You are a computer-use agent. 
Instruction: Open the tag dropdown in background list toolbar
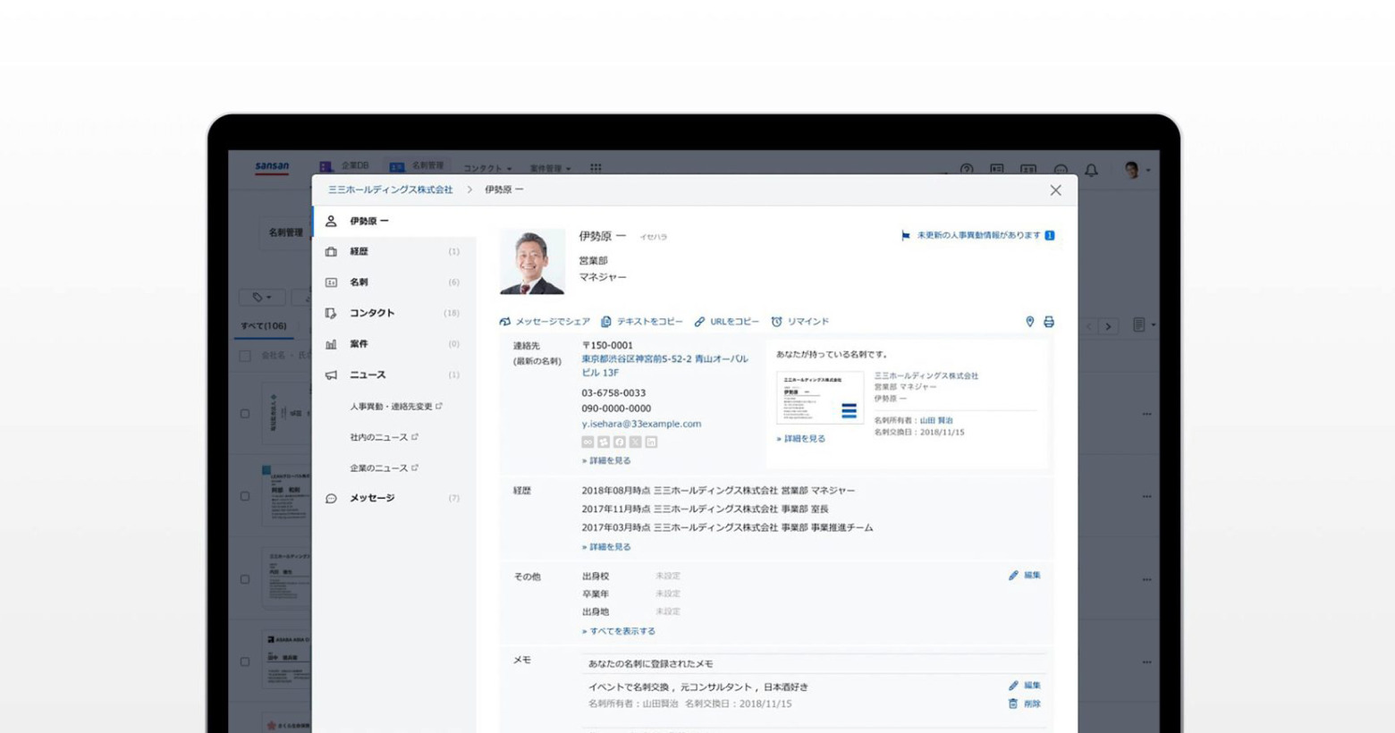262,297
